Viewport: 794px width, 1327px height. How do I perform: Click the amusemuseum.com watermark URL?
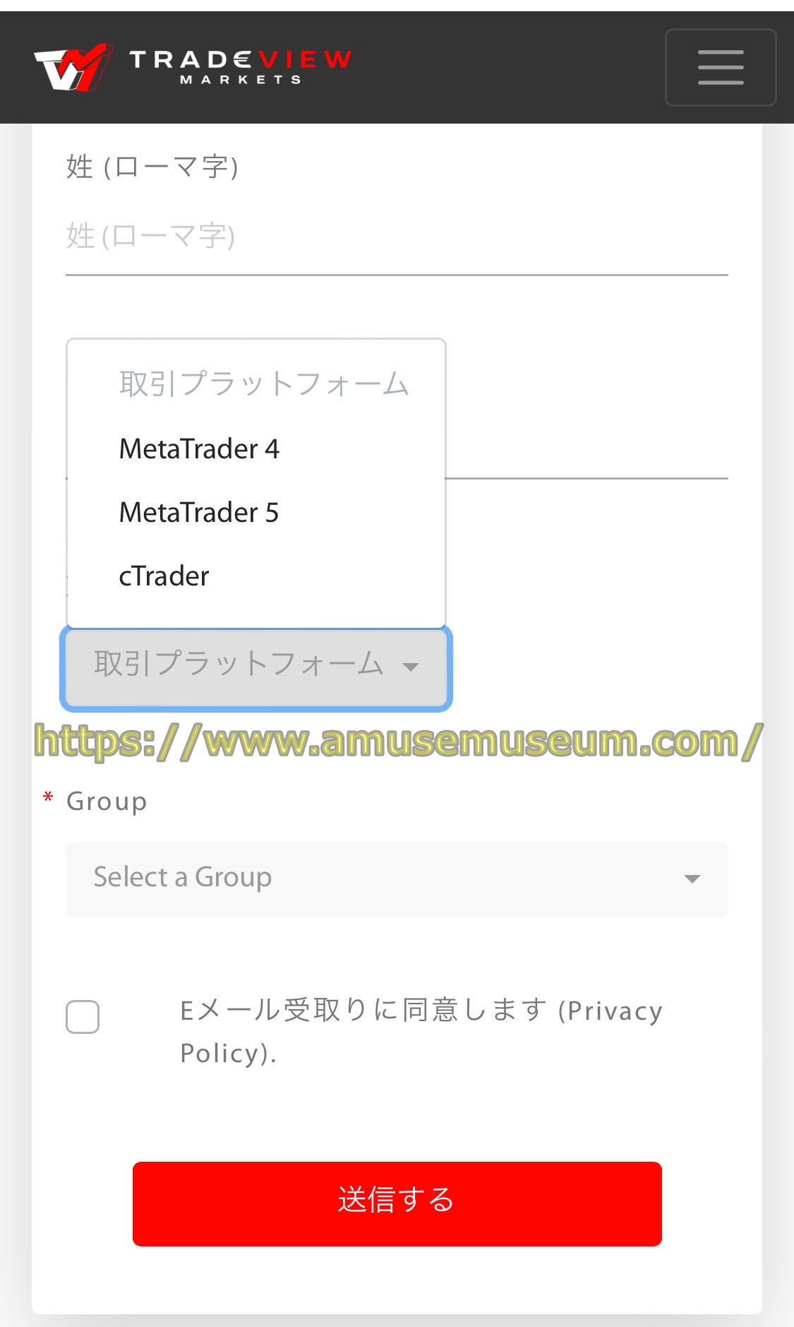pyautogui.click(x=399, y=742)
